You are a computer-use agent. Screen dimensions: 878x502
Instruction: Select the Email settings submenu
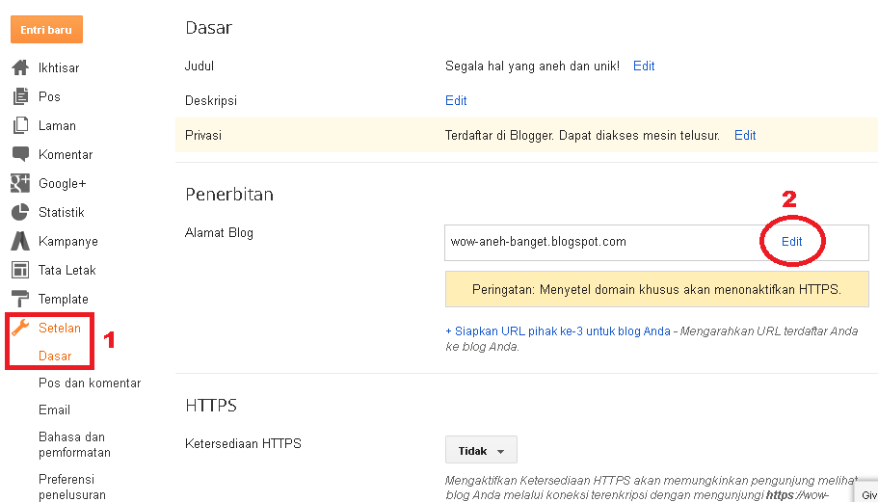pos(54,410)
